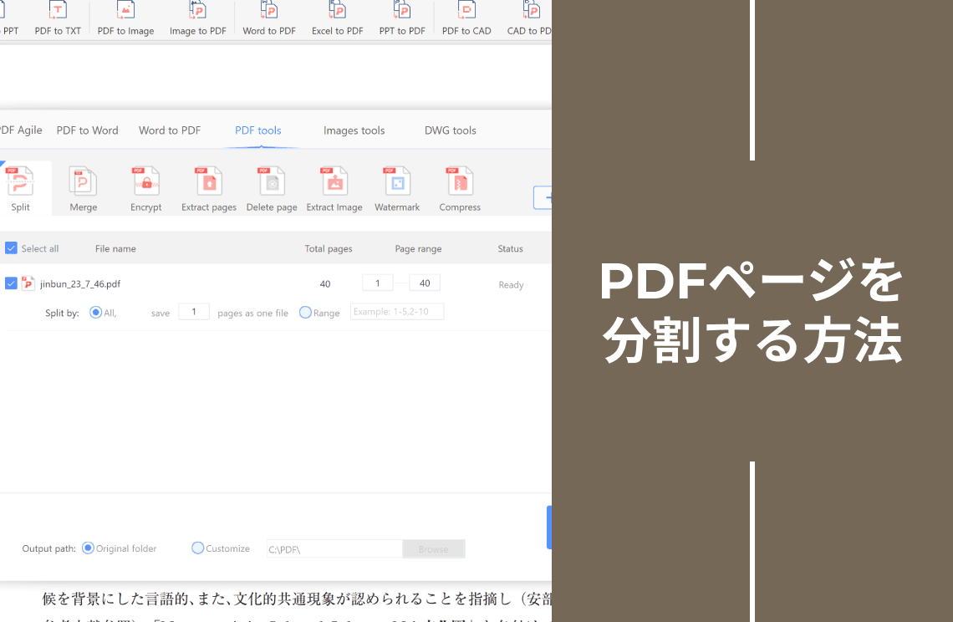Select the Split tool
953x622 pixels.
coord(19,187)
